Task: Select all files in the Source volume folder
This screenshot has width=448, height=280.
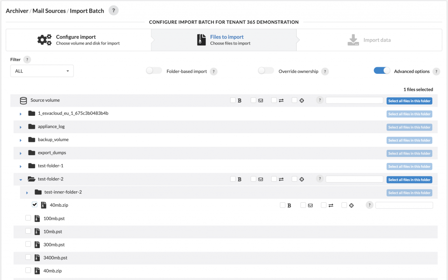Action: 409,101
